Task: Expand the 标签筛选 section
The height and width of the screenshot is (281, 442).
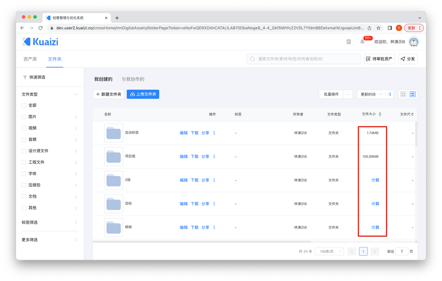Action: [76, 223]
